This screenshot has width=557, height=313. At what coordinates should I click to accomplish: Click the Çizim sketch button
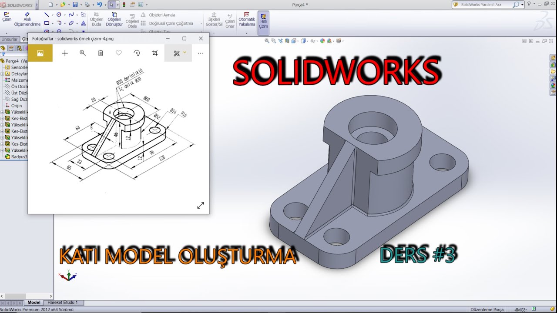click(x=7, y=17)
